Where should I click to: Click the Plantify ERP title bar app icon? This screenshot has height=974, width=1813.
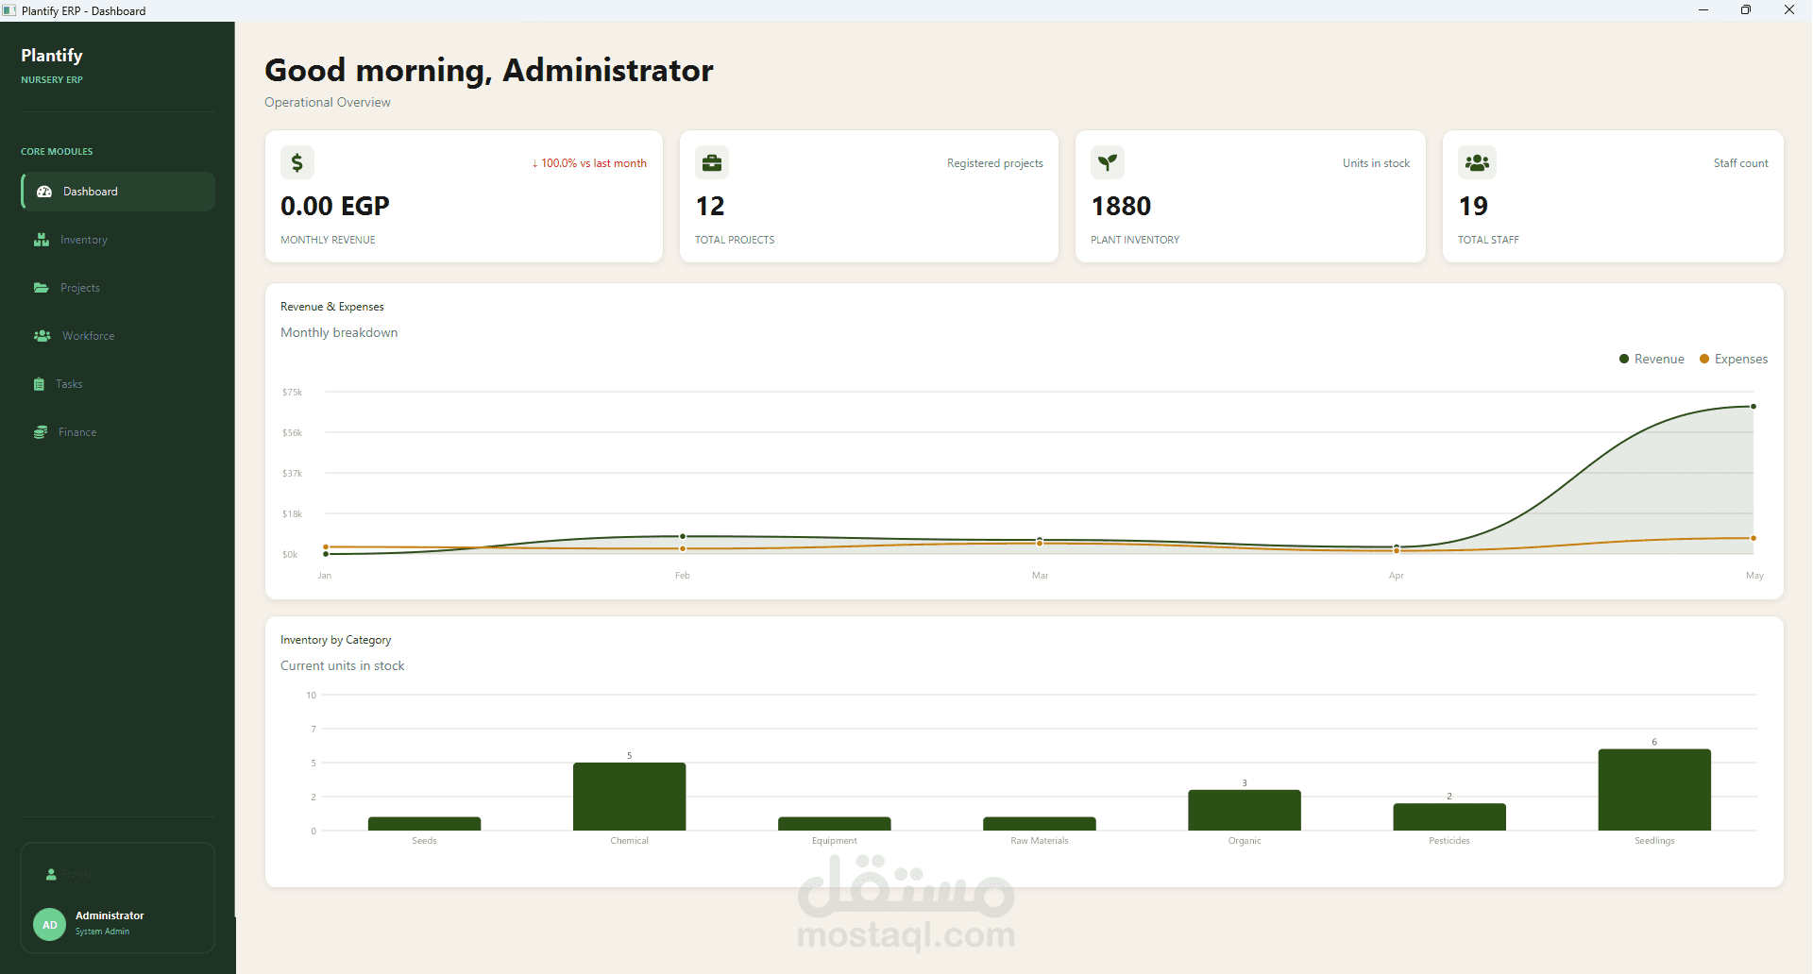[x=9, y=10]
